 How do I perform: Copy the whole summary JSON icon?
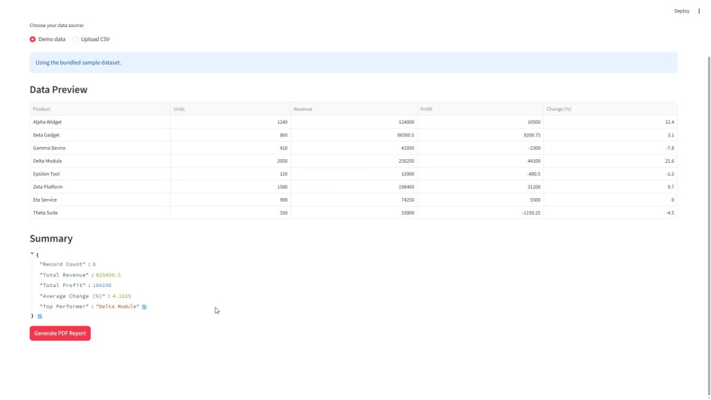click(x=40, y=316)
